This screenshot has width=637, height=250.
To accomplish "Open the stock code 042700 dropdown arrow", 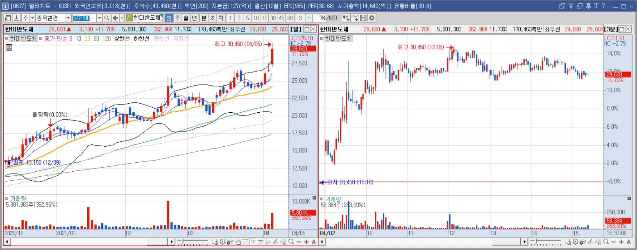I will pyautogui.click(x=99, y=18).
